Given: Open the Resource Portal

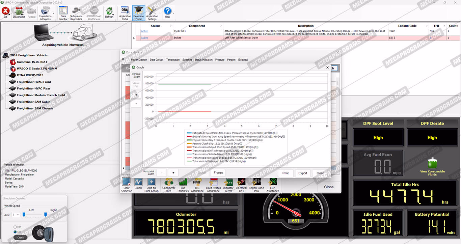Looking at the screenshot, I should [x=138, y=13].
